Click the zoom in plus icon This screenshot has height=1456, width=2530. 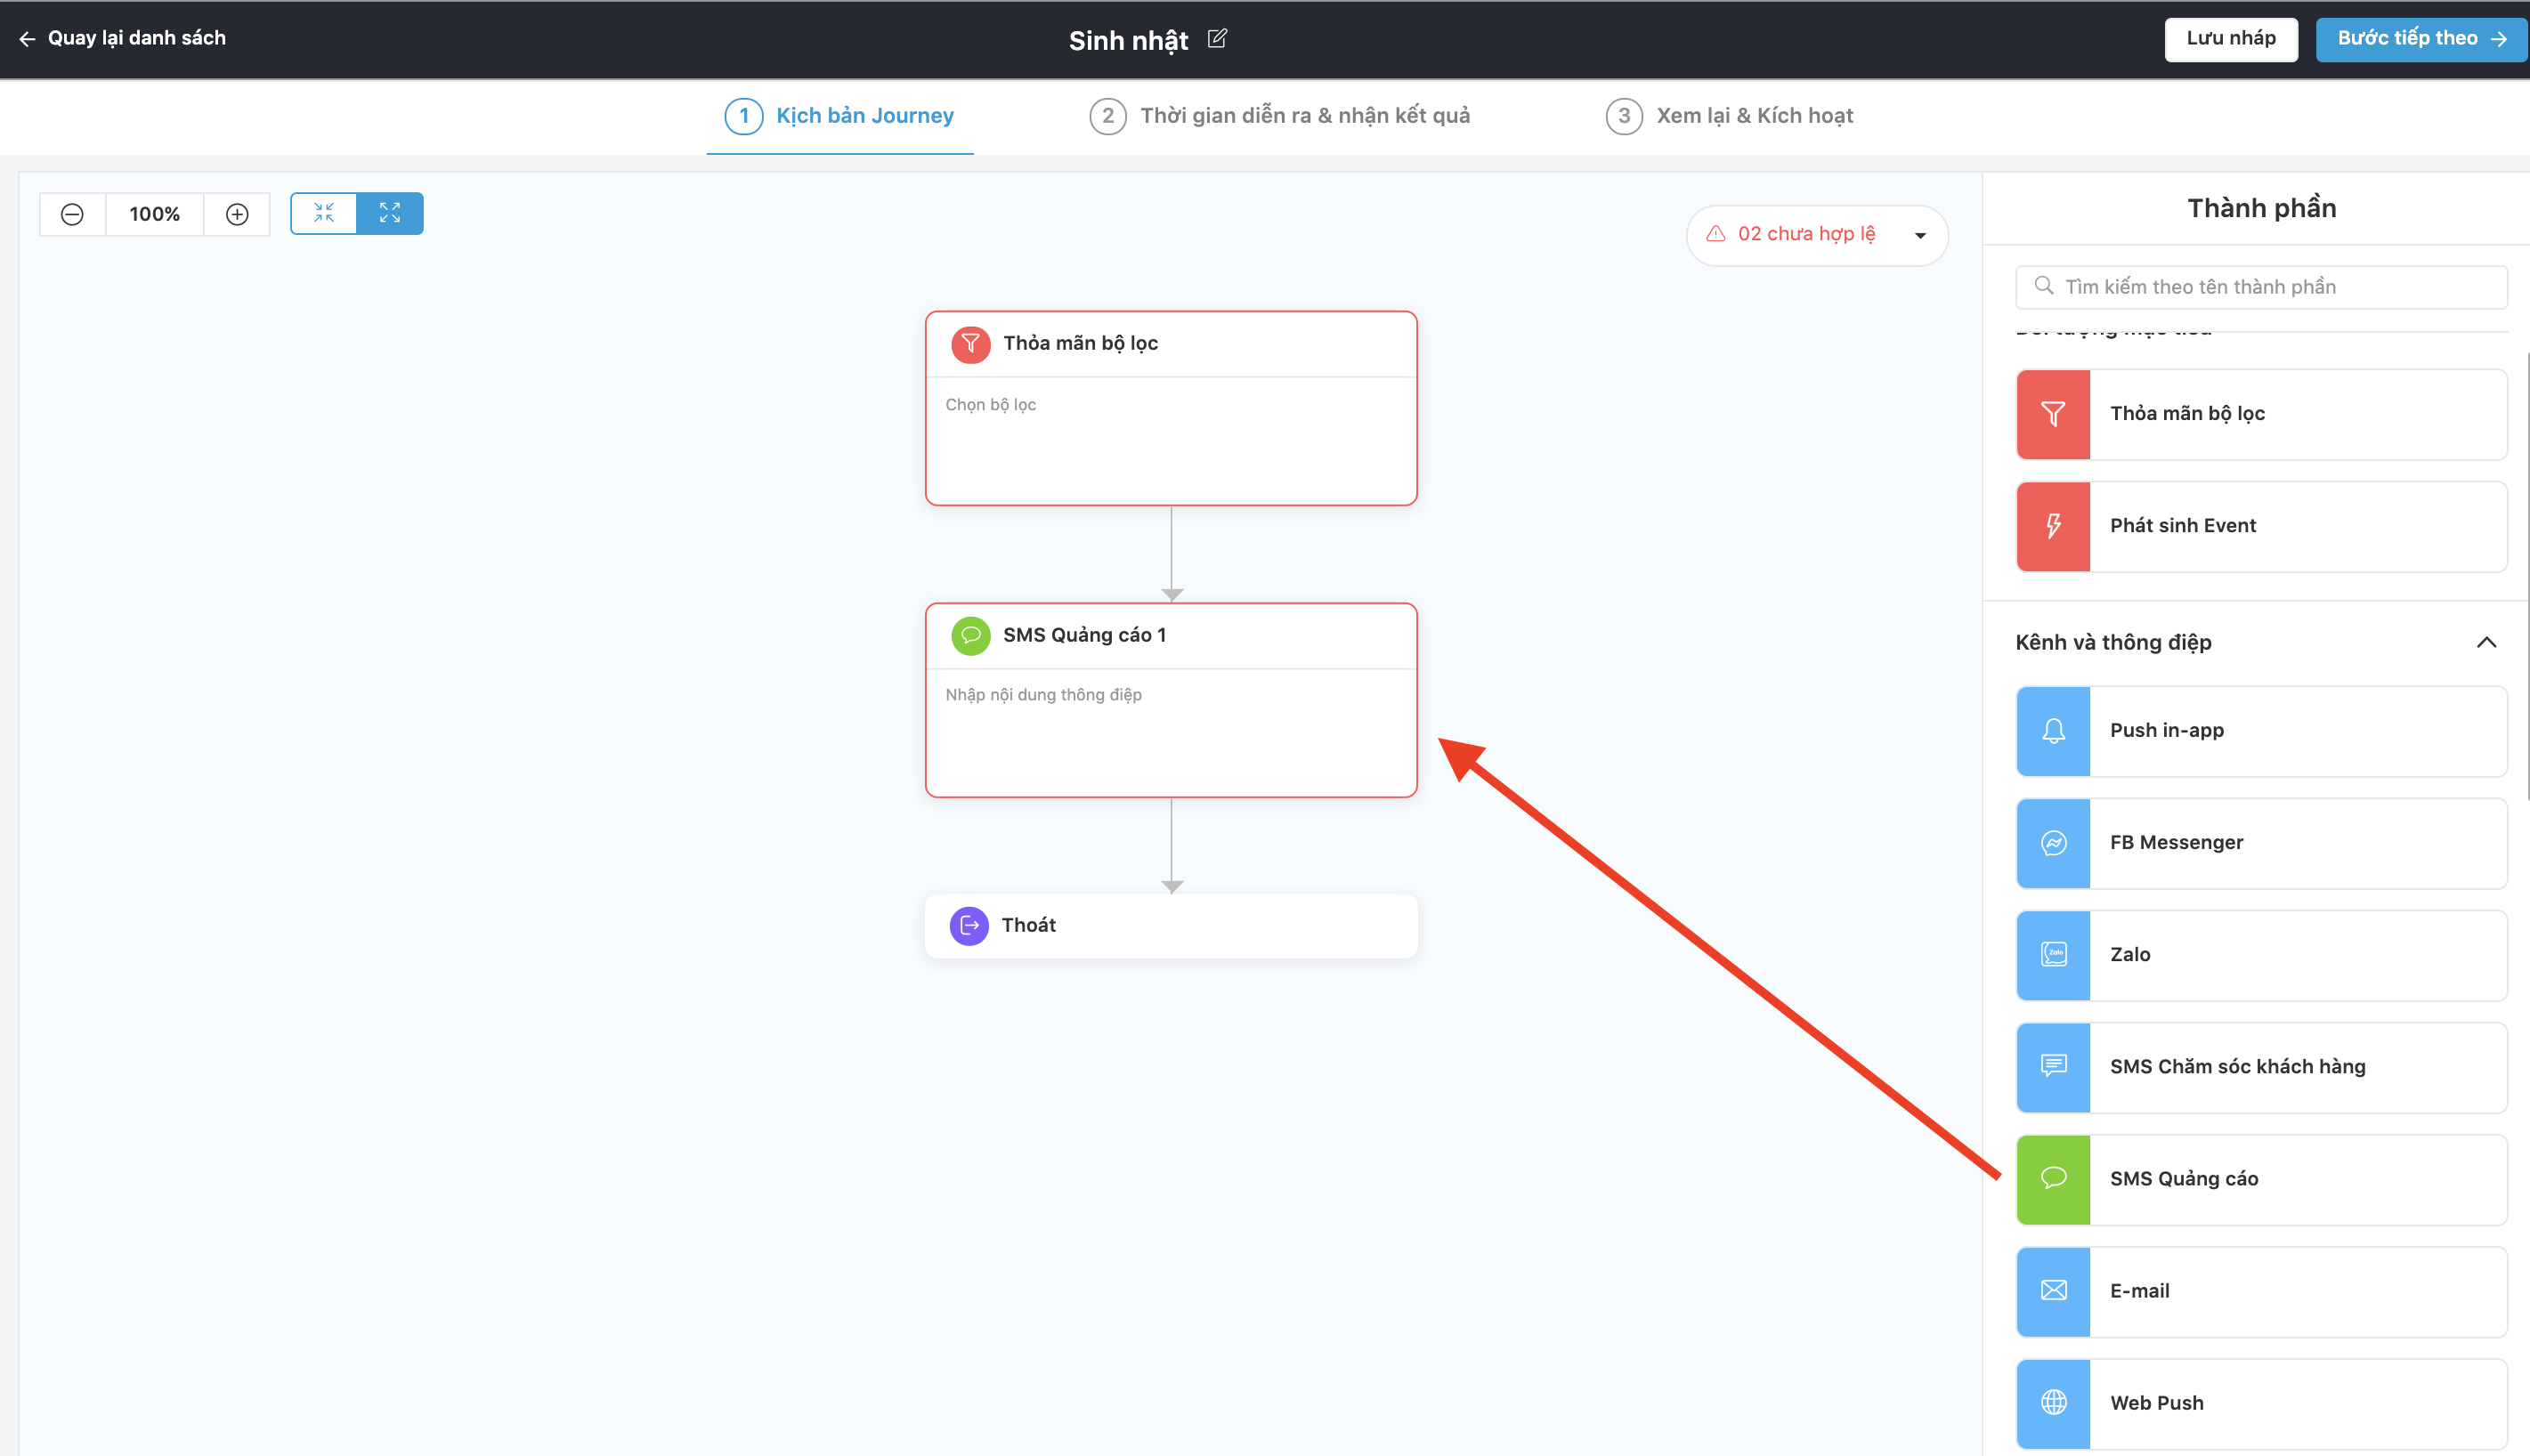[x=237, y=214]
